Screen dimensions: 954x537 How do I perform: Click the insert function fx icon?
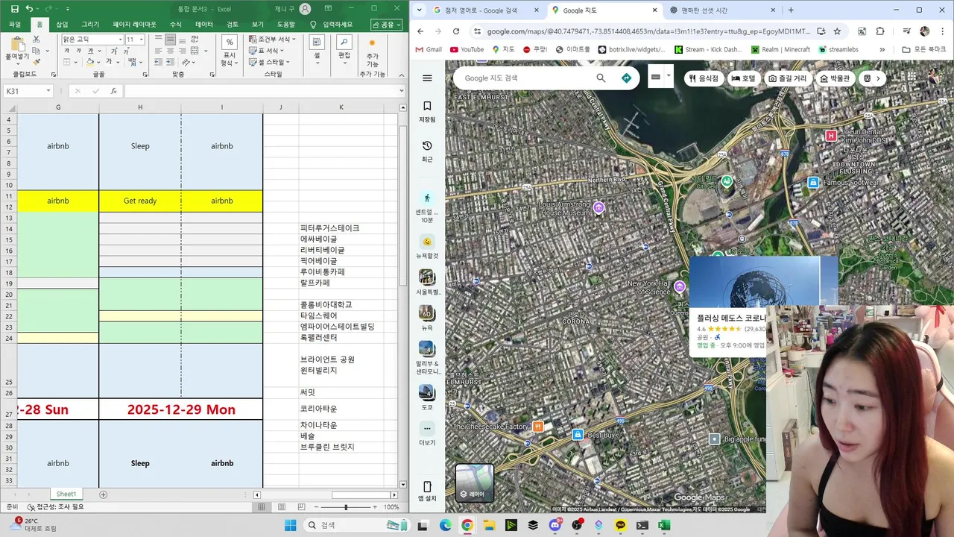coord(113,91)
